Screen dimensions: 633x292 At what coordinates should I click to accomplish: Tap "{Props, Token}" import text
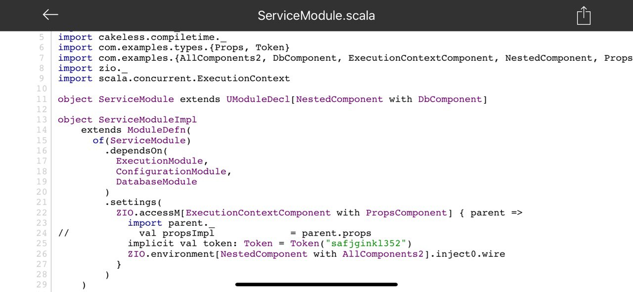249,47
